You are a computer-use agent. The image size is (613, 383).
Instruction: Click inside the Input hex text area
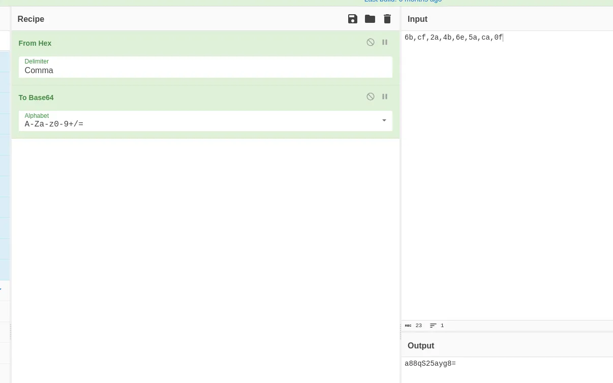507,175
